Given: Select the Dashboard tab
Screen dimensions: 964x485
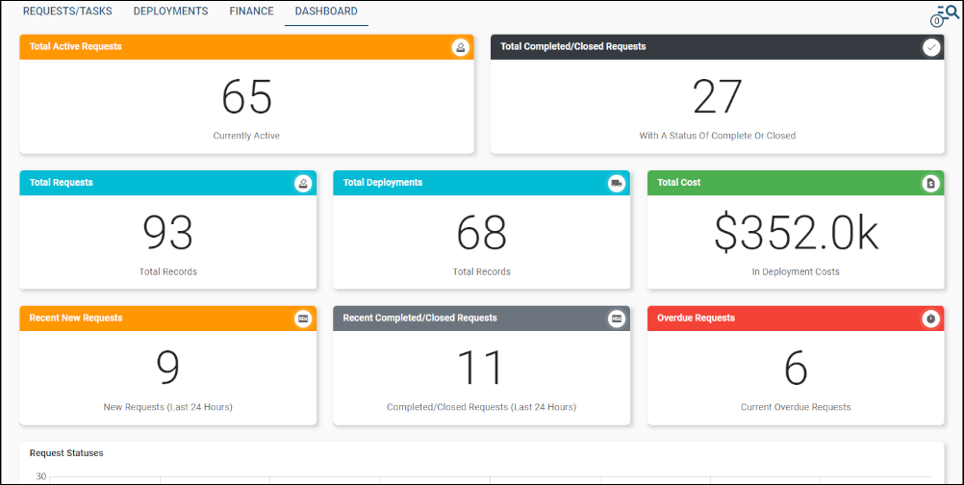Looking at the screenshot, I should coord(326,12).
